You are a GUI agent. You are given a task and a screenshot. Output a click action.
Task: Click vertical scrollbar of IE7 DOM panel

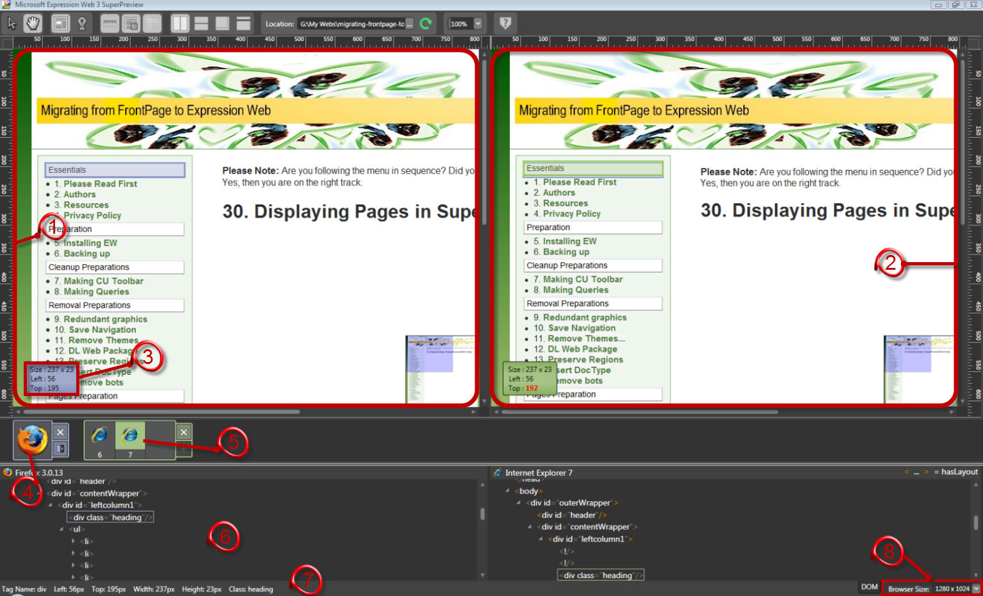pos(975,523)
